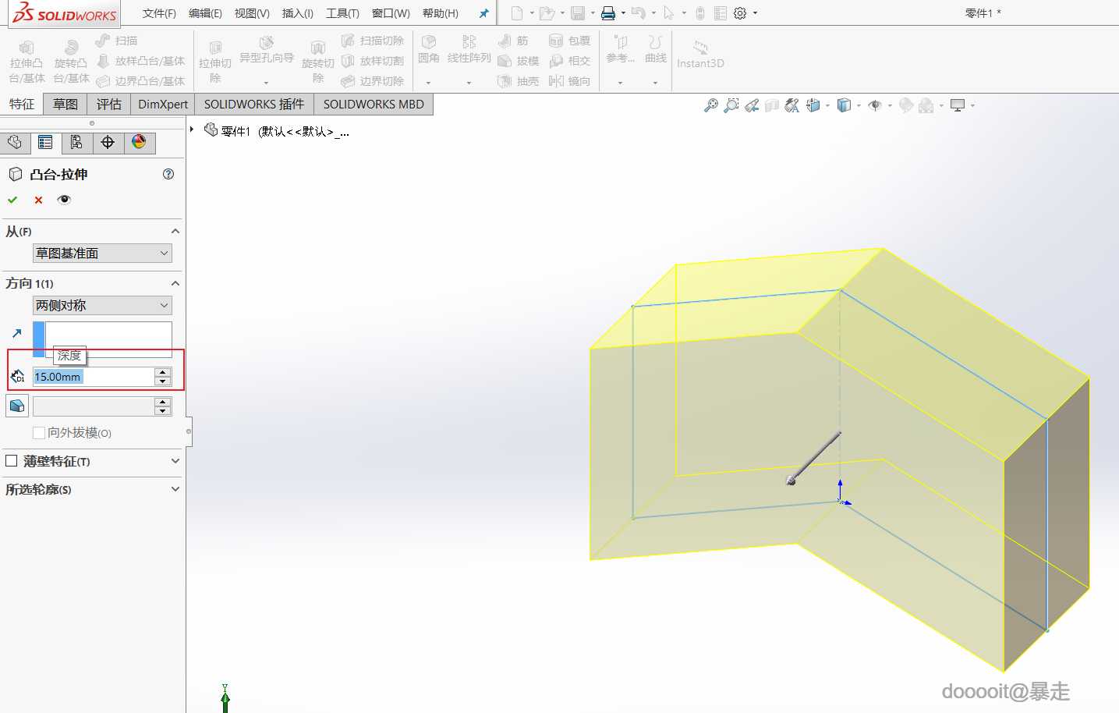
Task: Click the Undo arrow icon
Action: pos(639,13)
